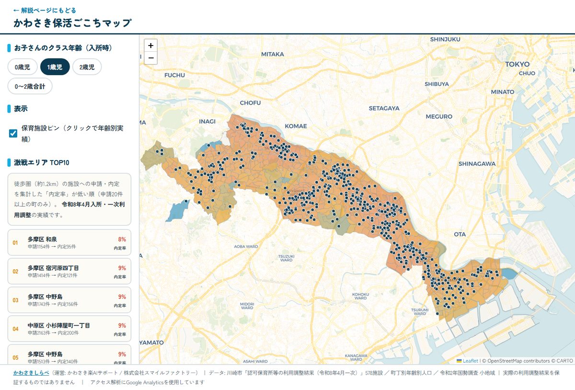The height and width of the screenshot is (390, 575).
Task: Click the SHINAGAWA map label
Action: tap(477, 163)
